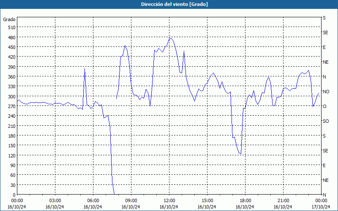Click the 09:00 time axis label
The width and height of the screenshot is (338, 211).
point(131,201)
